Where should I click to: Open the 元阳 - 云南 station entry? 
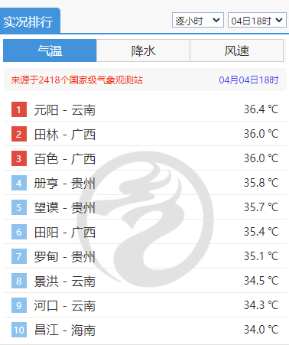pos(65,110)
